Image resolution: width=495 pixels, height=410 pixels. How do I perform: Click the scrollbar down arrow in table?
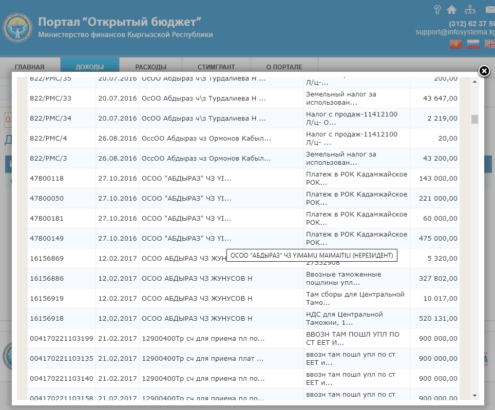point(474,395)
